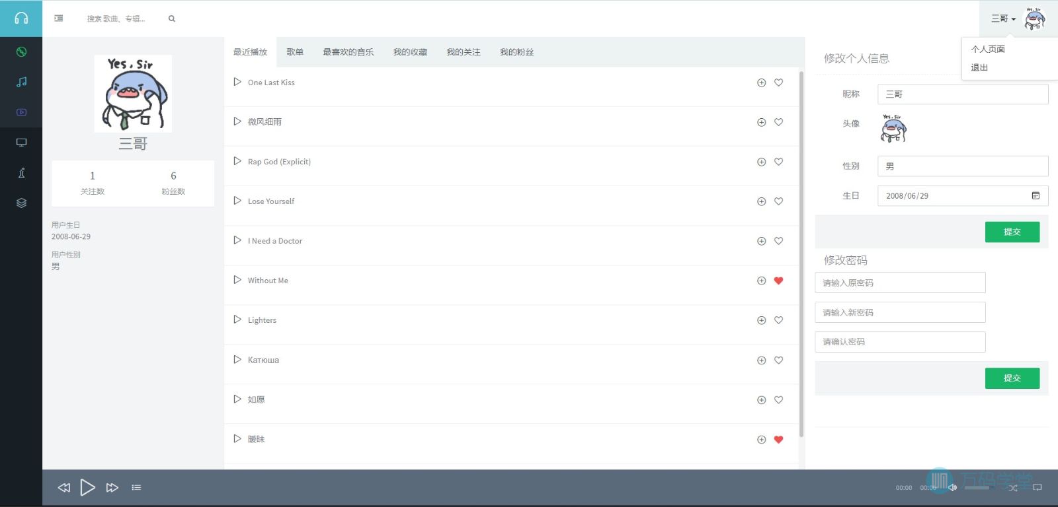Add One Last Kiss to playlist
Viewport: 1058px width, 507px height.
pos(761,83)
